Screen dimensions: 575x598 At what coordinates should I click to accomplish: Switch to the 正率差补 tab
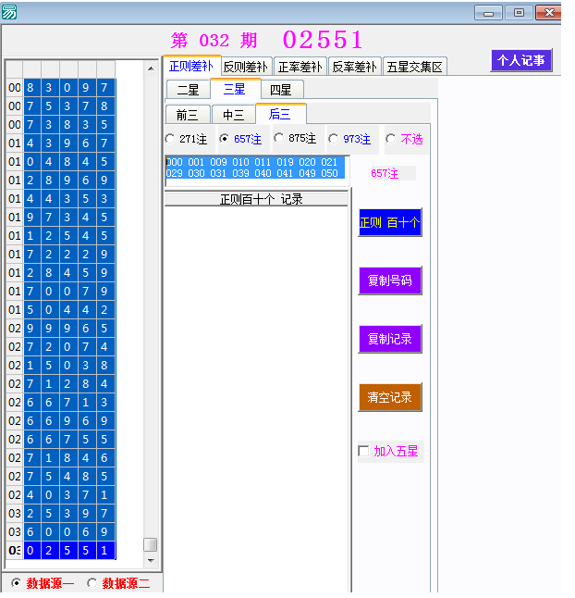(x=300, y=67)
